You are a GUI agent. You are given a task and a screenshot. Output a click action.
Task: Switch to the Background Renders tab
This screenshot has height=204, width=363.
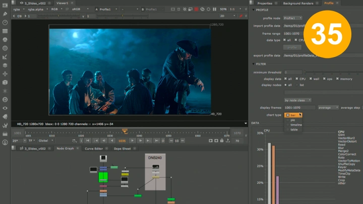click(x=298, y=3)
